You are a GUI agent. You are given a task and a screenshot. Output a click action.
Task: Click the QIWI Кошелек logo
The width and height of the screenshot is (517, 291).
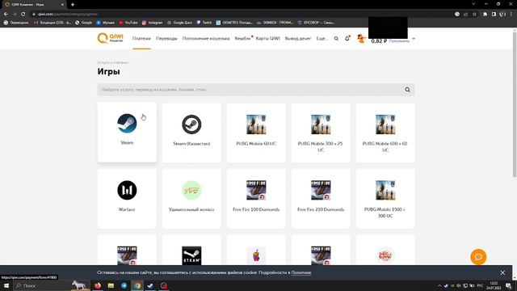click(111, 38)
